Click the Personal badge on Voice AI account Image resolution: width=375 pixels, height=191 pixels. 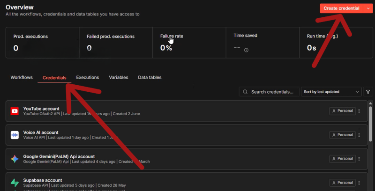(343, 135)
